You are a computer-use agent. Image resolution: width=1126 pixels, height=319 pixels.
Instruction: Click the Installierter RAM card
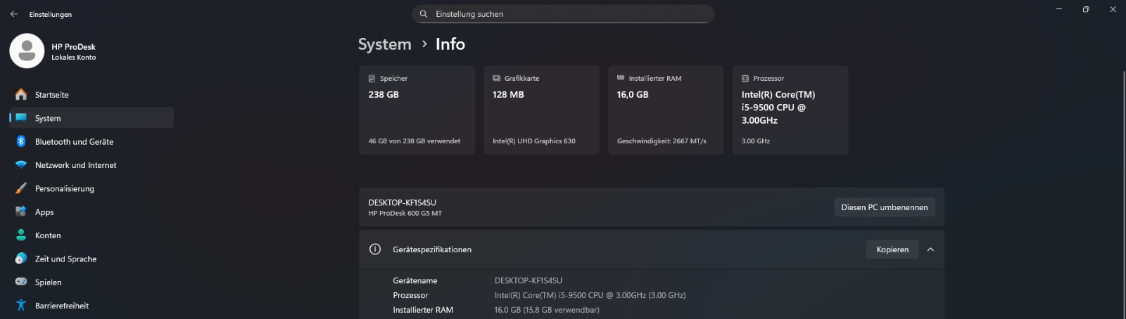(665, 110)
